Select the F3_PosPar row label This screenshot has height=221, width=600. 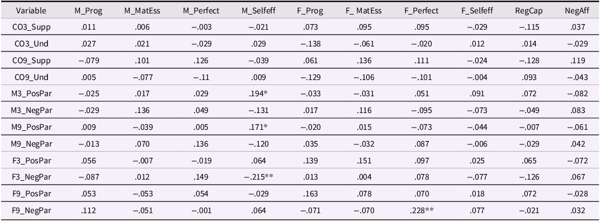31,161
